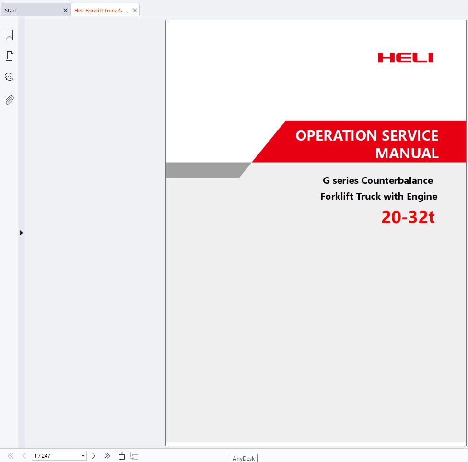Open the Pages thumbnails panel icon
This screenshot has width=468, height=462.
pyautogui.click(x=9, y=56)
